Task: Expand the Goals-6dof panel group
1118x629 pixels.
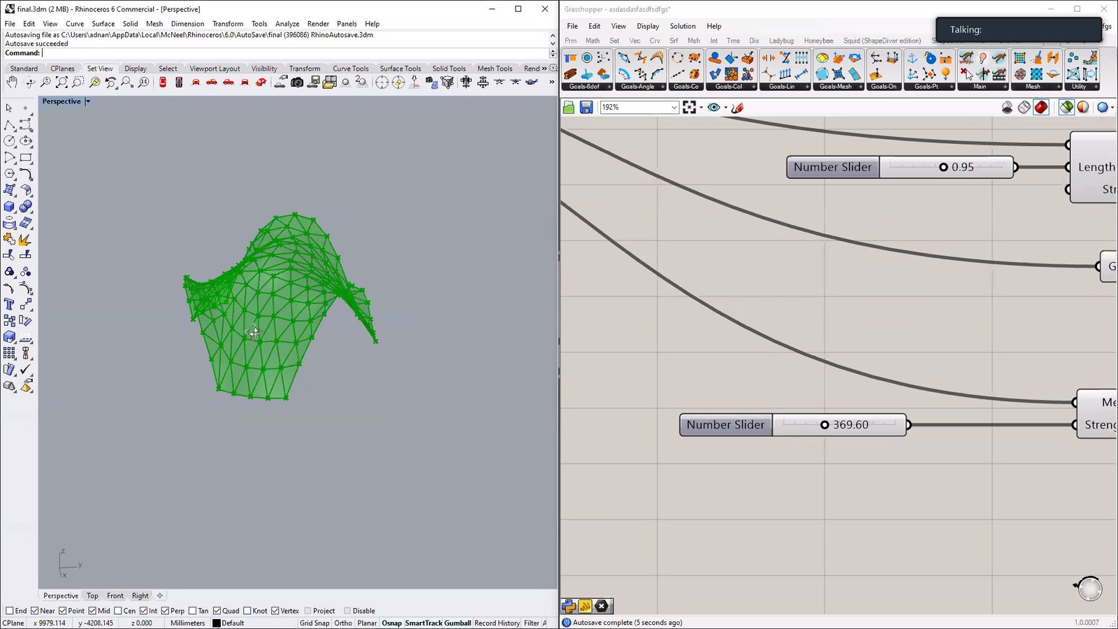Action: click(x=609, y=87)
